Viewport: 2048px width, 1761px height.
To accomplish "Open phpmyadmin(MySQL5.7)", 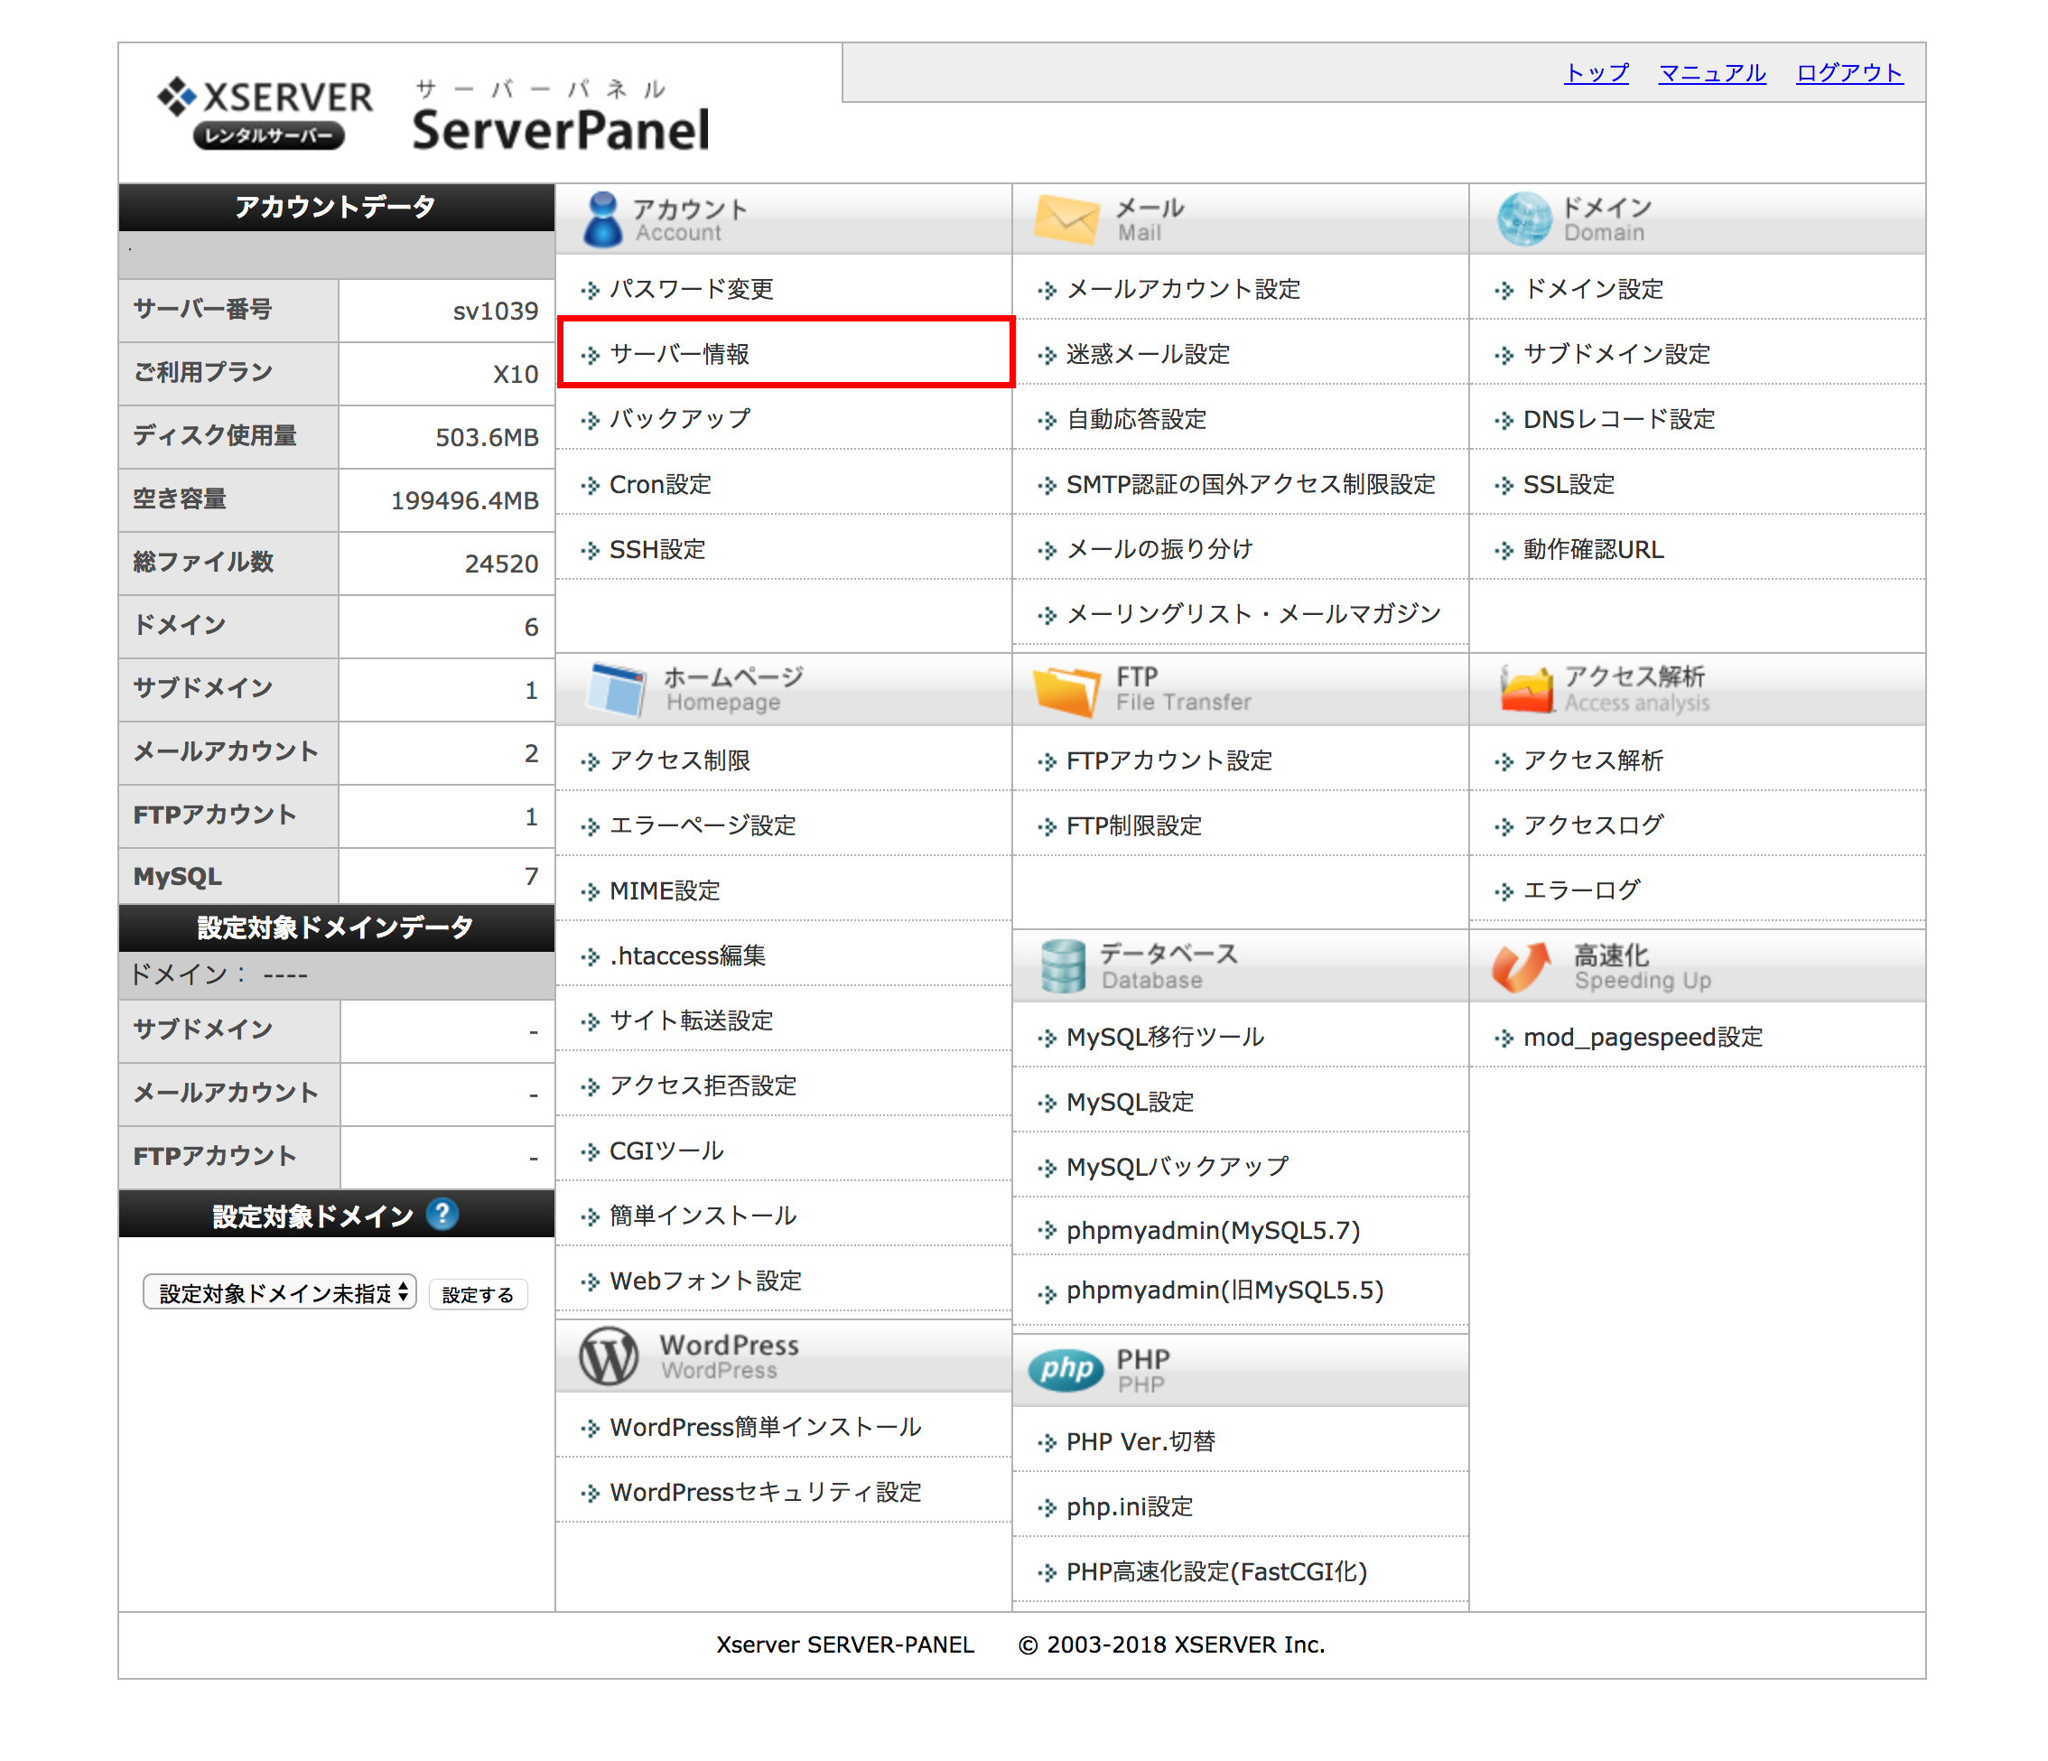I will click(x=1214, y=1230).
